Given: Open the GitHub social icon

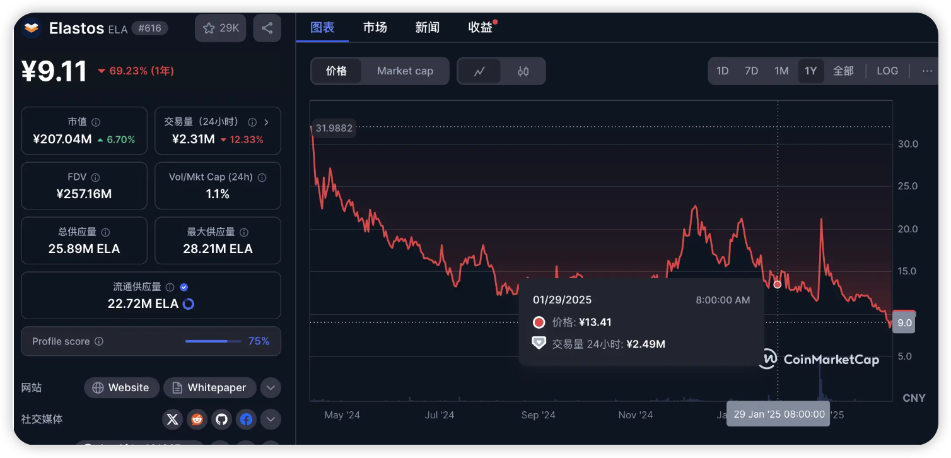Looking at the screenshot, I should [x=221, y=419].
